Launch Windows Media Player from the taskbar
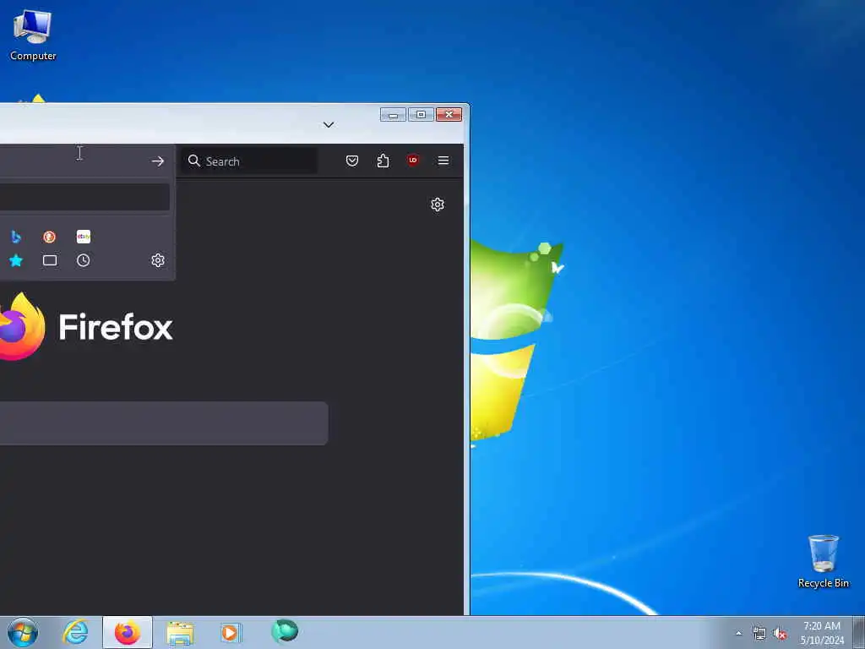Image resolution: width=865 pixels, height=649 pixels. [x=230, y=632]
